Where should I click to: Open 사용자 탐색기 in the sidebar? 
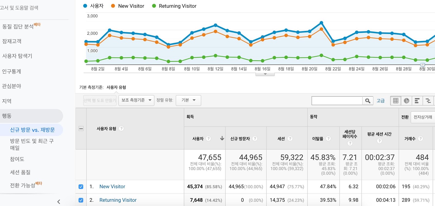17,56
